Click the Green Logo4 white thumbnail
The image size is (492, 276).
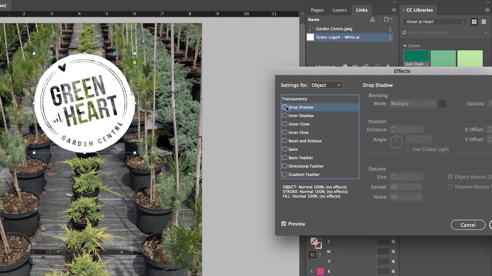click(x=310, y=37)
